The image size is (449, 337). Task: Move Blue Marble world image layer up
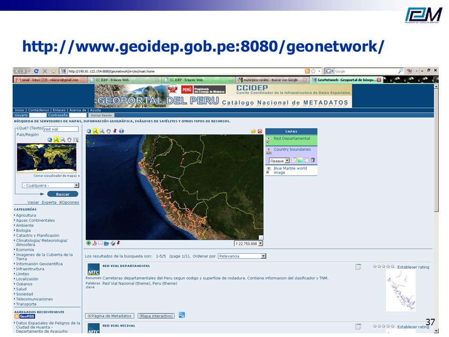point(268,173)
